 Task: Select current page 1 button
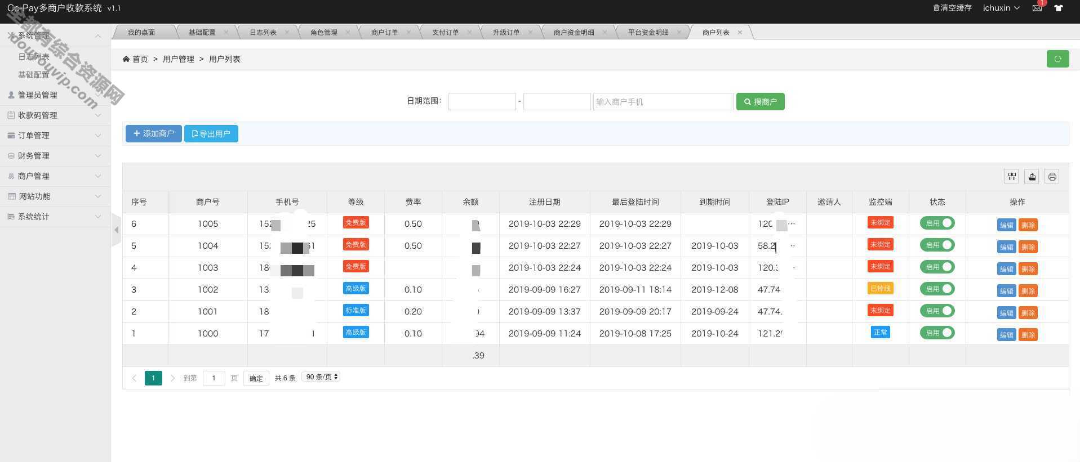[x=153, y=378]
